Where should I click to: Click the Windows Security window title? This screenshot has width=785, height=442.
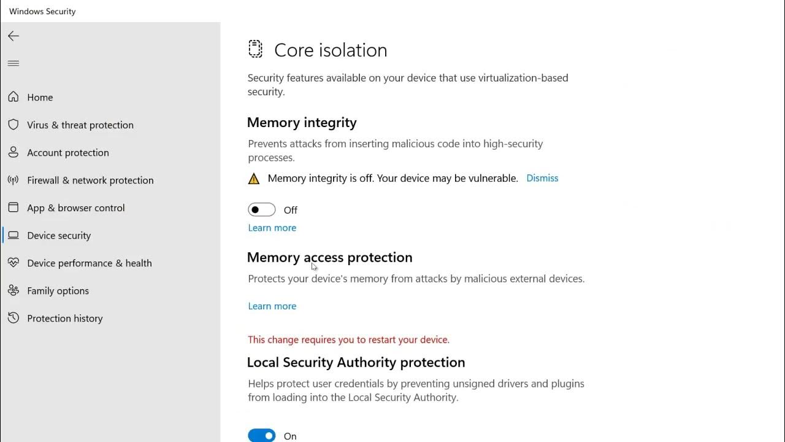point(42,11)
